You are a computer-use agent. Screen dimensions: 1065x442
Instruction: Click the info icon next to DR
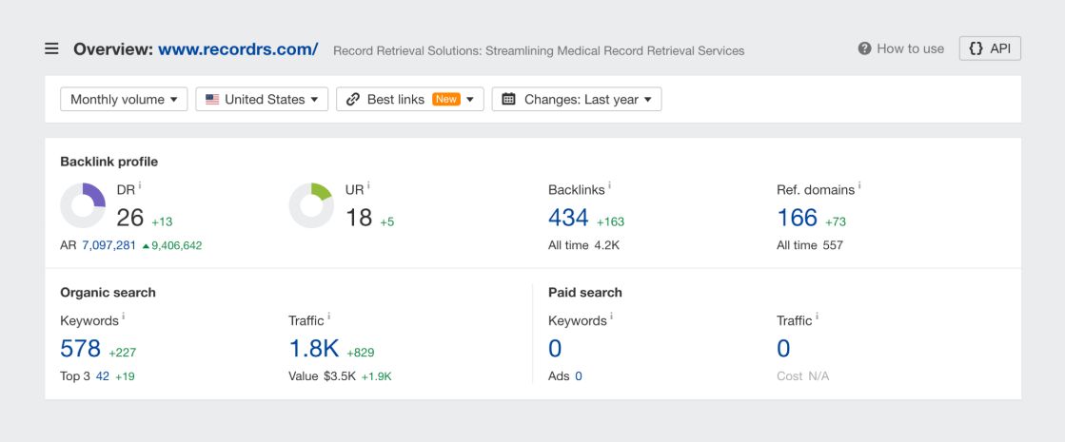(140, 185)
